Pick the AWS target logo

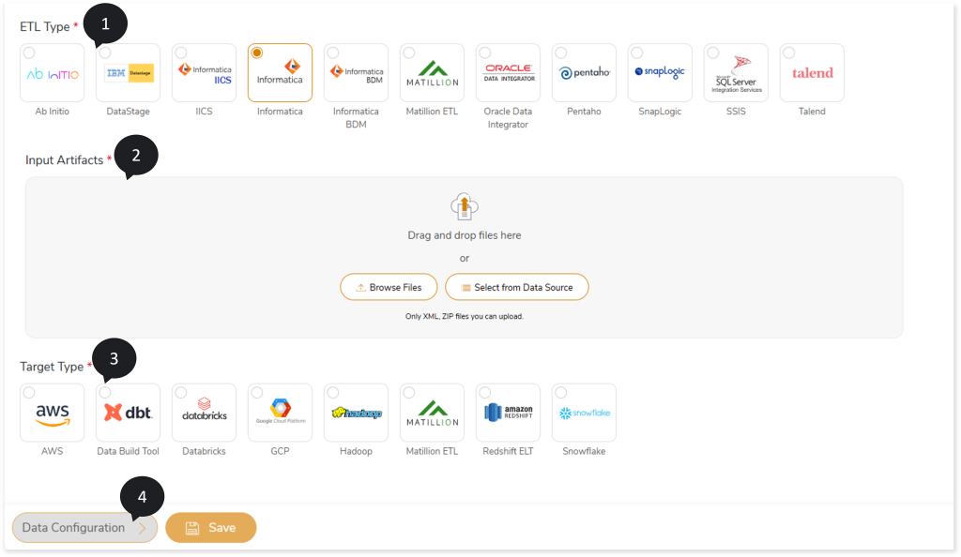53,413
